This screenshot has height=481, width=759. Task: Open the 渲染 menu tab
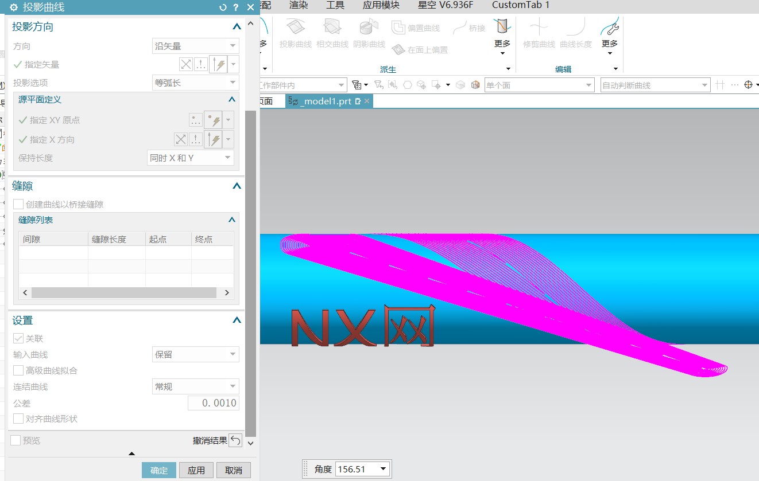tap(299, 5)
